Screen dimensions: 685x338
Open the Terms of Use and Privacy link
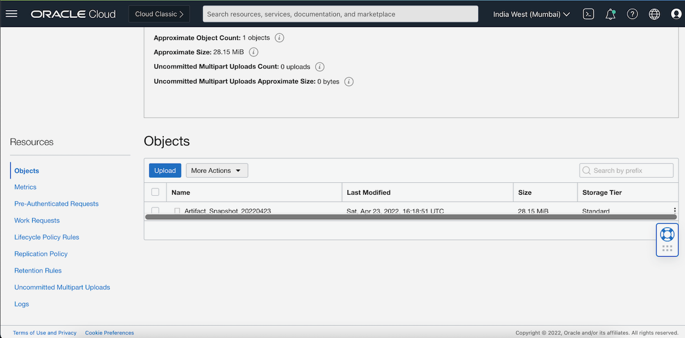[x=44, y=333]
